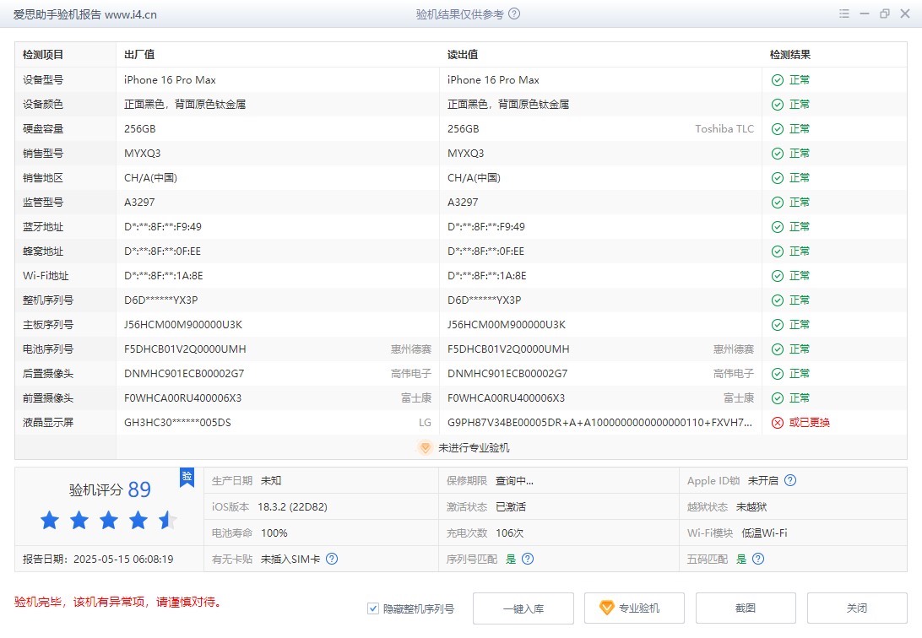Viewport: 922px width, 638px height.
Task: Click the green check icon in 主板序列号 row
Action: click(x=778, y=325)
